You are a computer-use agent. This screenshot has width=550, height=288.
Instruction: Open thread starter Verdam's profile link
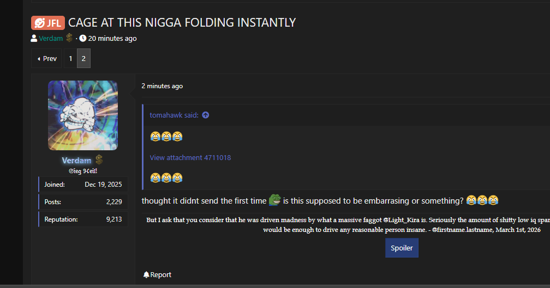tap(51, 39)
